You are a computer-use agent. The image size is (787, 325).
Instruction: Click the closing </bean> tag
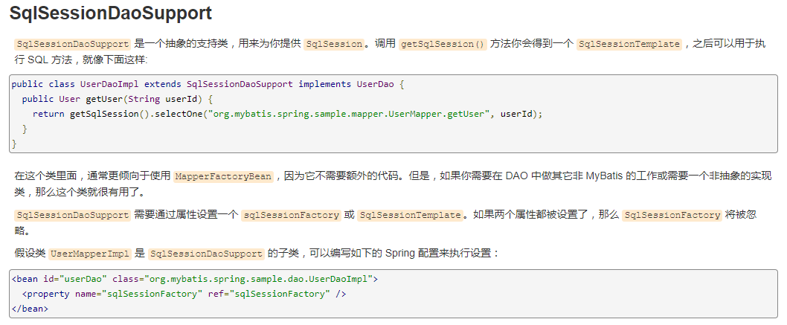tap(30, 309)
